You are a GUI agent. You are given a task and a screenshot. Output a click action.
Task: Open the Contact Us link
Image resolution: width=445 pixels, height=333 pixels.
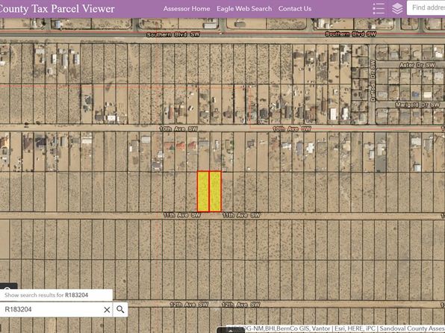coord(295,9)
